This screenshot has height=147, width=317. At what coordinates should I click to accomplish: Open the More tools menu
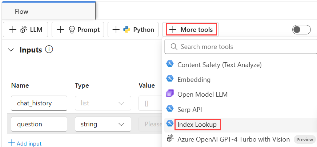(x=192, y=30)
